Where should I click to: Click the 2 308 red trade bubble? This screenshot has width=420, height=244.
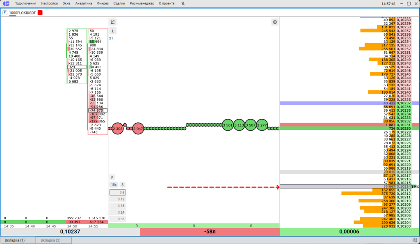tap(118, 129)
